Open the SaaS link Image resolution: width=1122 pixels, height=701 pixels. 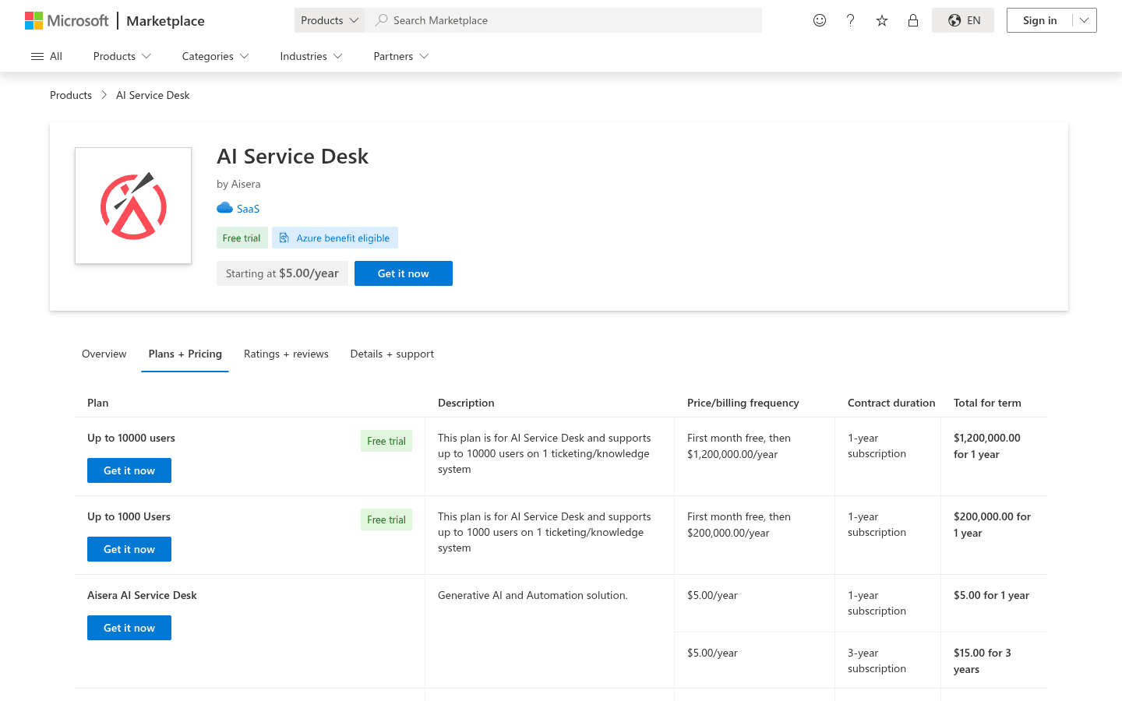point(248,209)
